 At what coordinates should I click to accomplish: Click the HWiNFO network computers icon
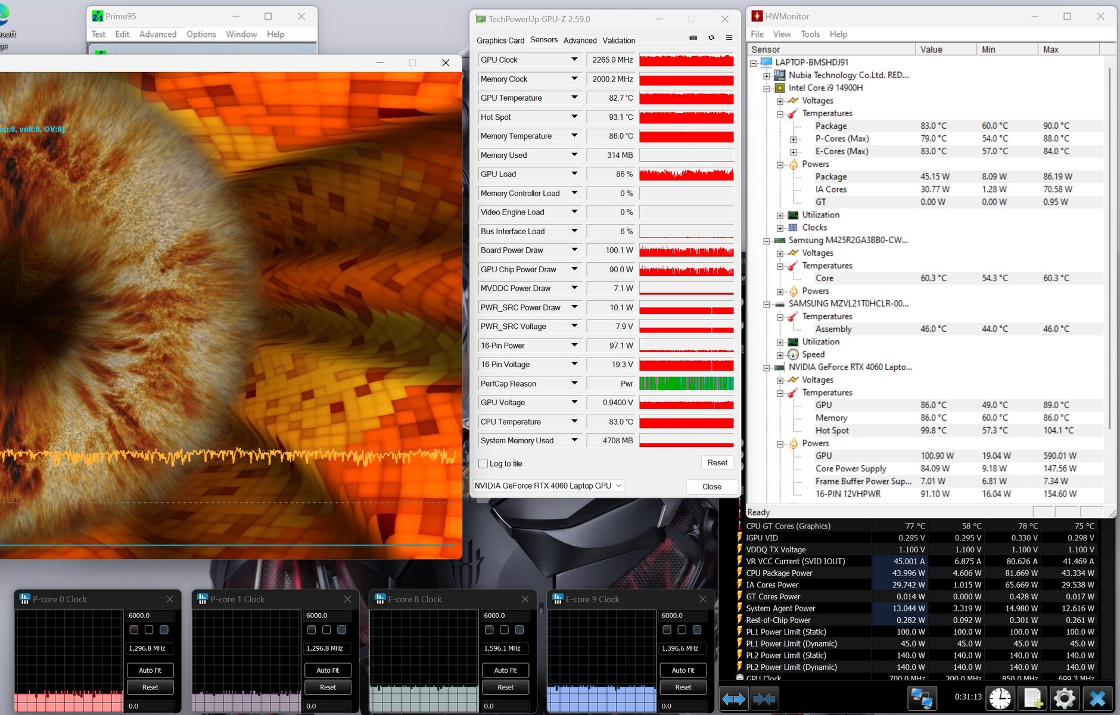click(922, 698)
